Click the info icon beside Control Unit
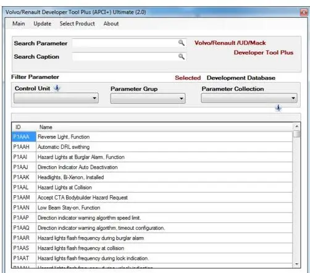The image size is (310, 273). pyautogui.click(x=57, y=88)
